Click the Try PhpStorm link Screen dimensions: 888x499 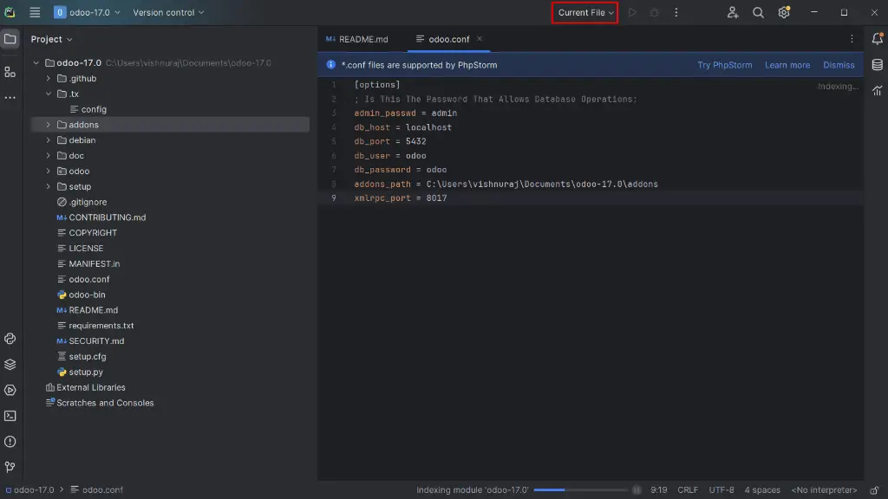724,65
